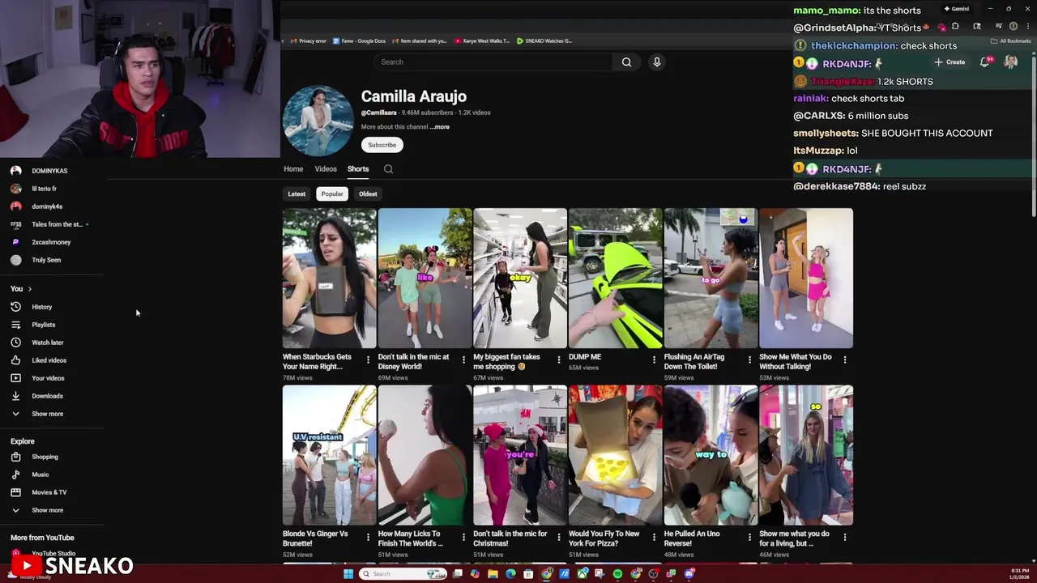Open options for 'He Pulled An Uno Reverse' short
Screen dimensions: 1037x583
click(x=749, y=537)
